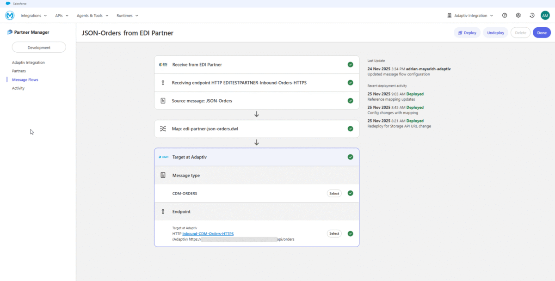Click the AM avatar icon
The image size is (555, 281).
coord(545,15)
